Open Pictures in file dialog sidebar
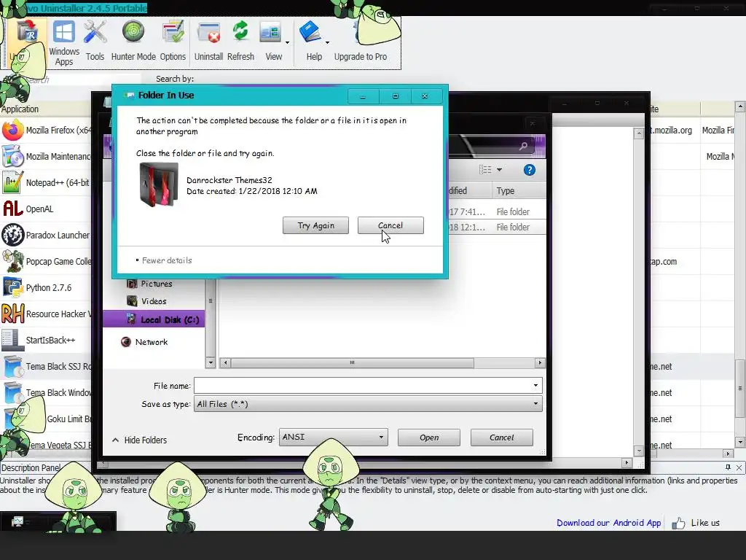The height and width of the screenshot is (560, 746). tap(149, 284)
